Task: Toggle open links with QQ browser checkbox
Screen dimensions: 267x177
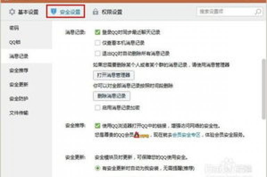Action: (97, 126)
